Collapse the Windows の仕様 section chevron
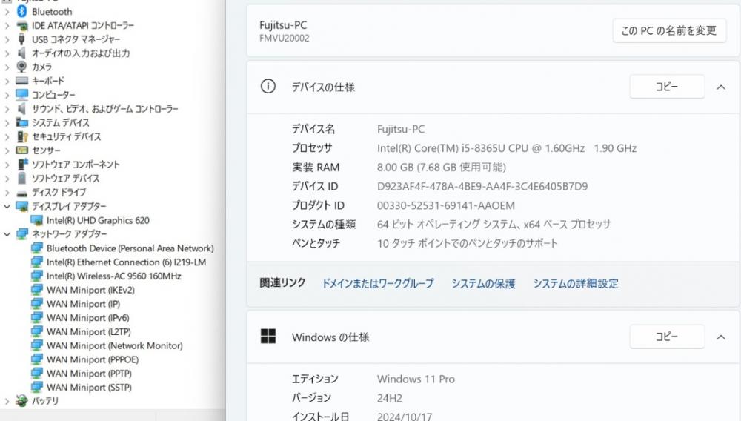The width and height of the screenshot is (741, 421). [x=721, y=337]
